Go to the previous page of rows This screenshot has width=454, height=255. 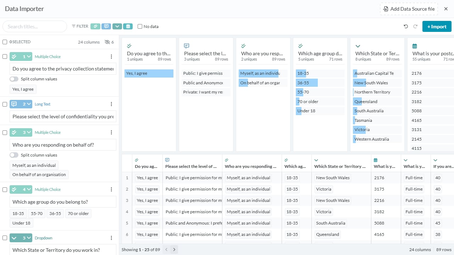[166, 250]
